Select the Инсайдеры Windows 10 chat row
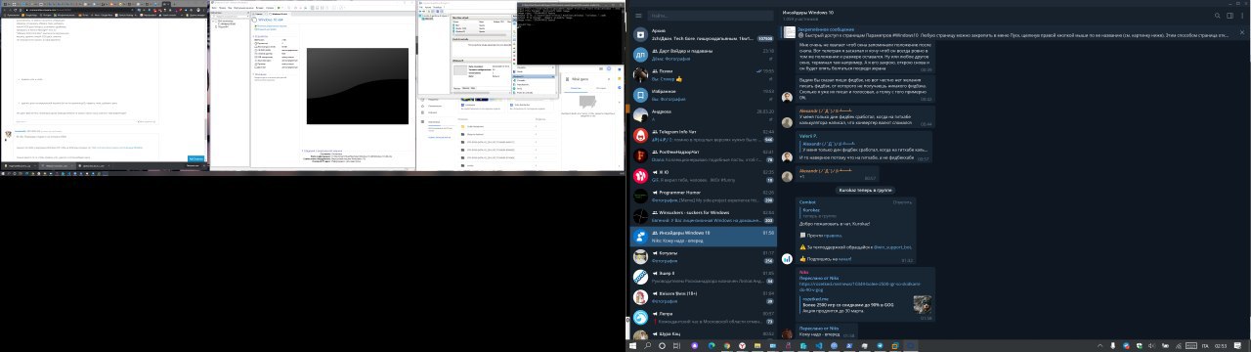1251x352 pixels. pyautogui.click(x=703, y=236)
